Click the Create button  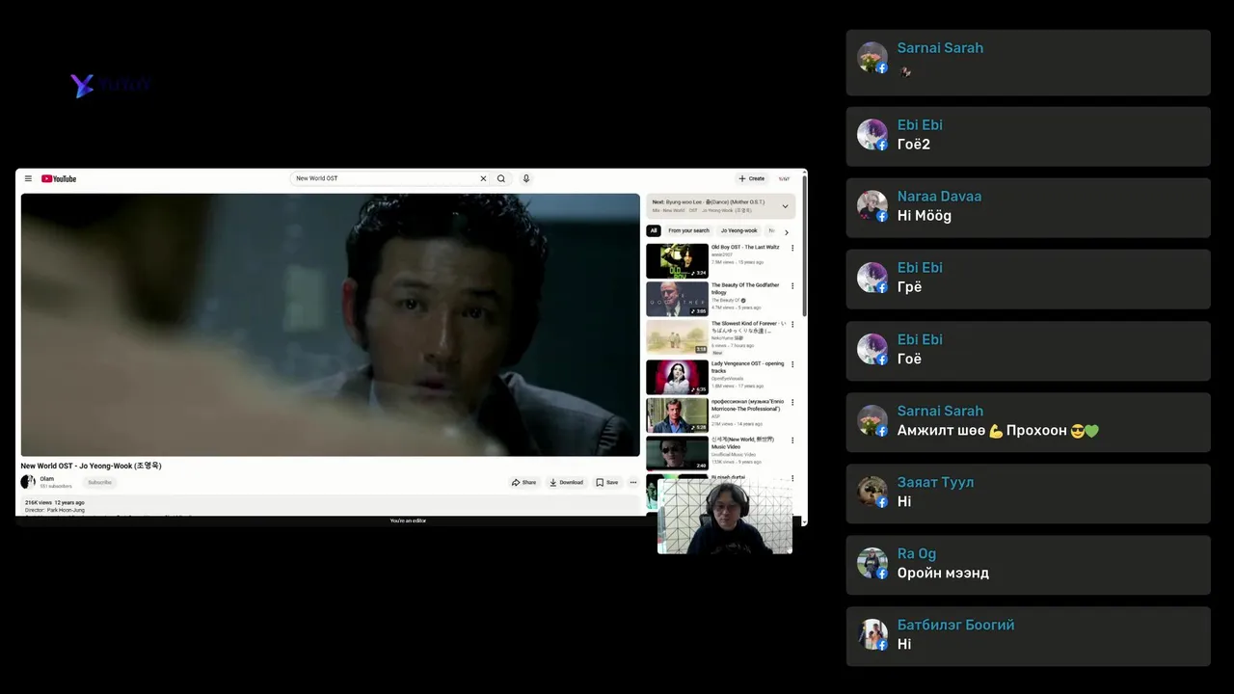click(752, 178)
